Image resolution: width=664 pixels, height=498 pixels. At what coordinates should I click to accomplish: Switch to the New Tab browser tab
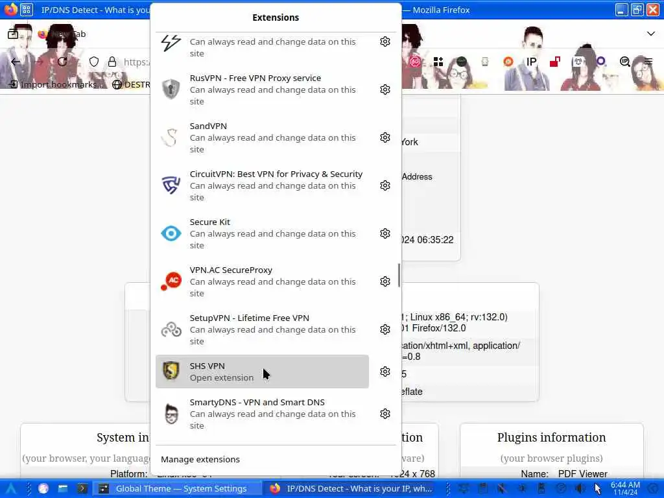click(62, 34)
